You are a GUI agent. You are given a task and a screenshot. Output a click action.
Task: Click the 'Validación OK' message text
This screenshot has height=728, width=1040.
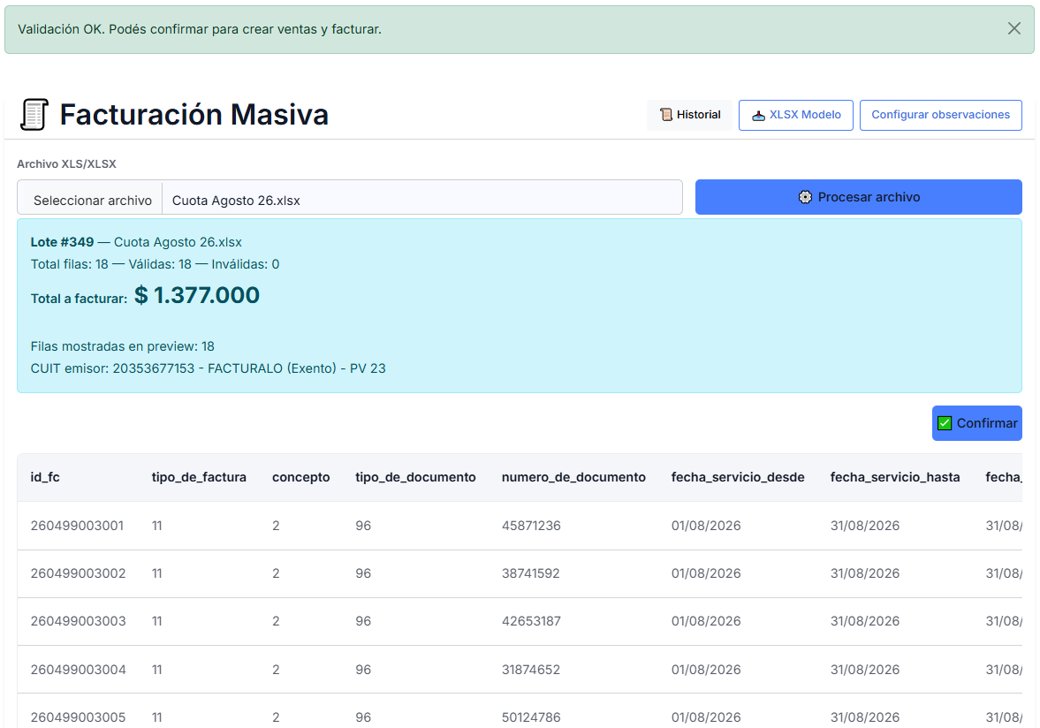coord(200,29)
